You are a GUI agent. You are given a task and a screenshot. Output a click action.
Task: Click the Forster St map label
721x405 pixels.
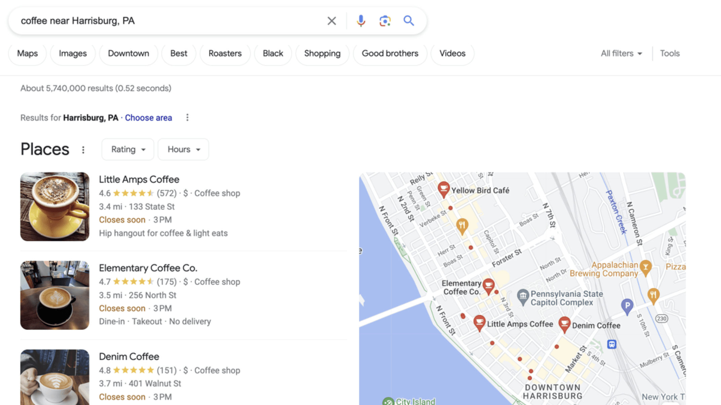pyautogui.click(x=507, y=258)
